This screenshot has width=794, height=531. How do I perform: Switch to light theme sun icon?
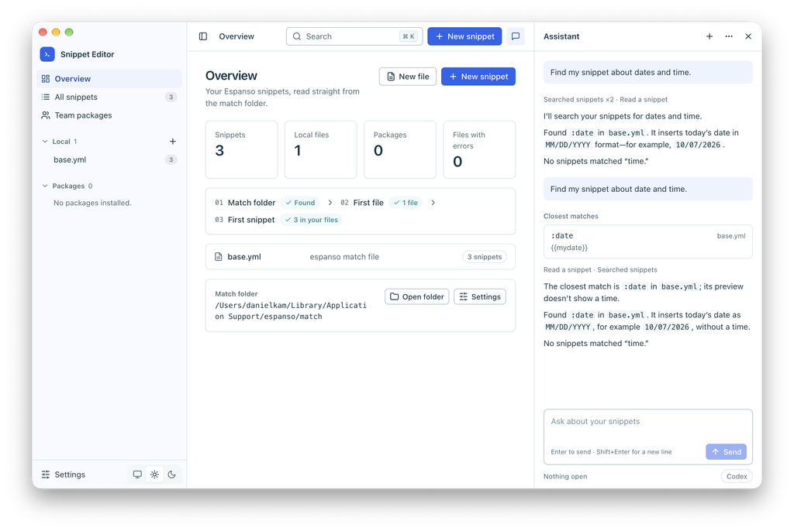(154, 474)
